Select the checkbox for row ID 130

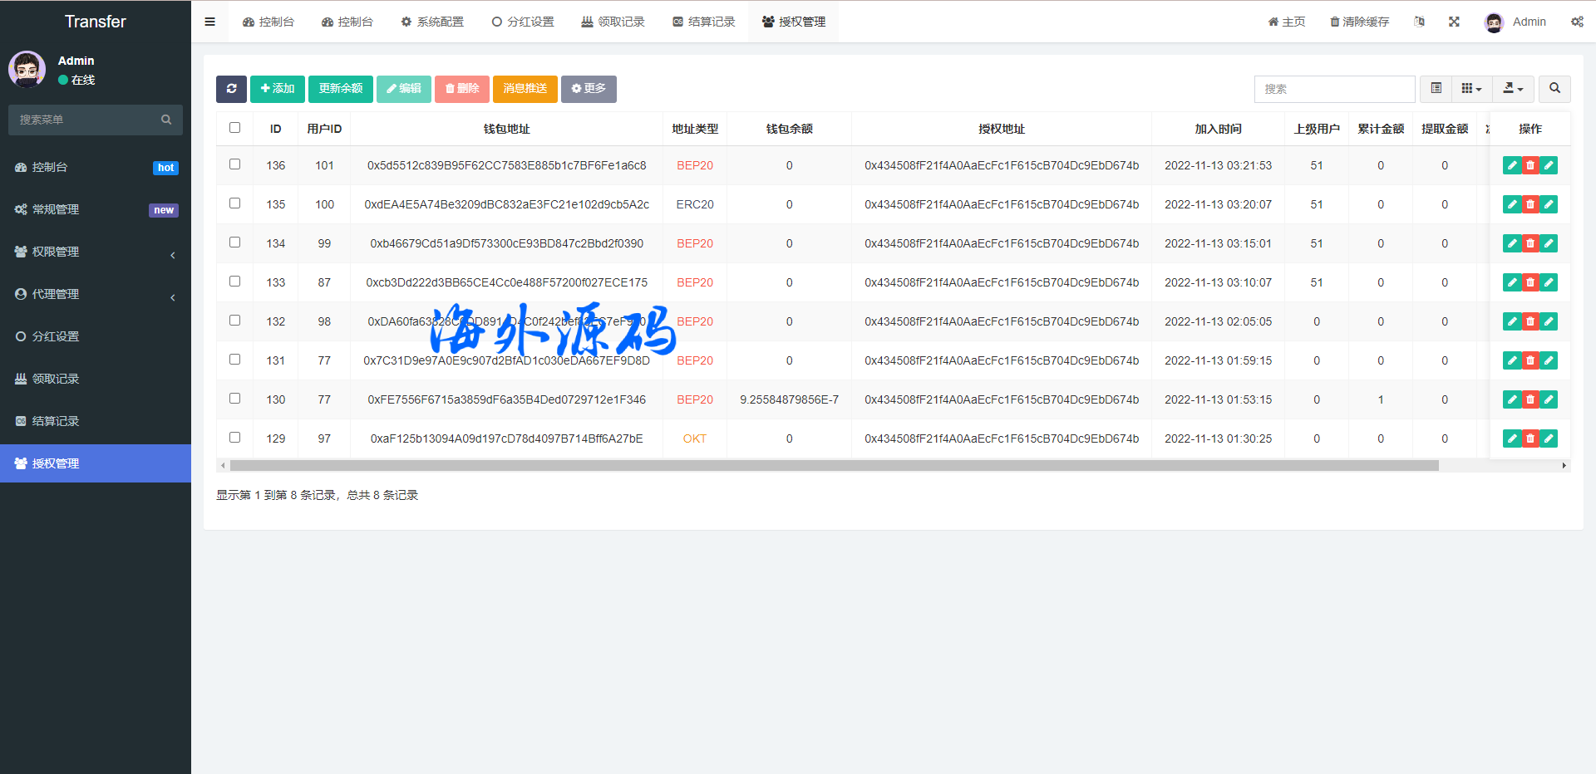tap(234, 399)
